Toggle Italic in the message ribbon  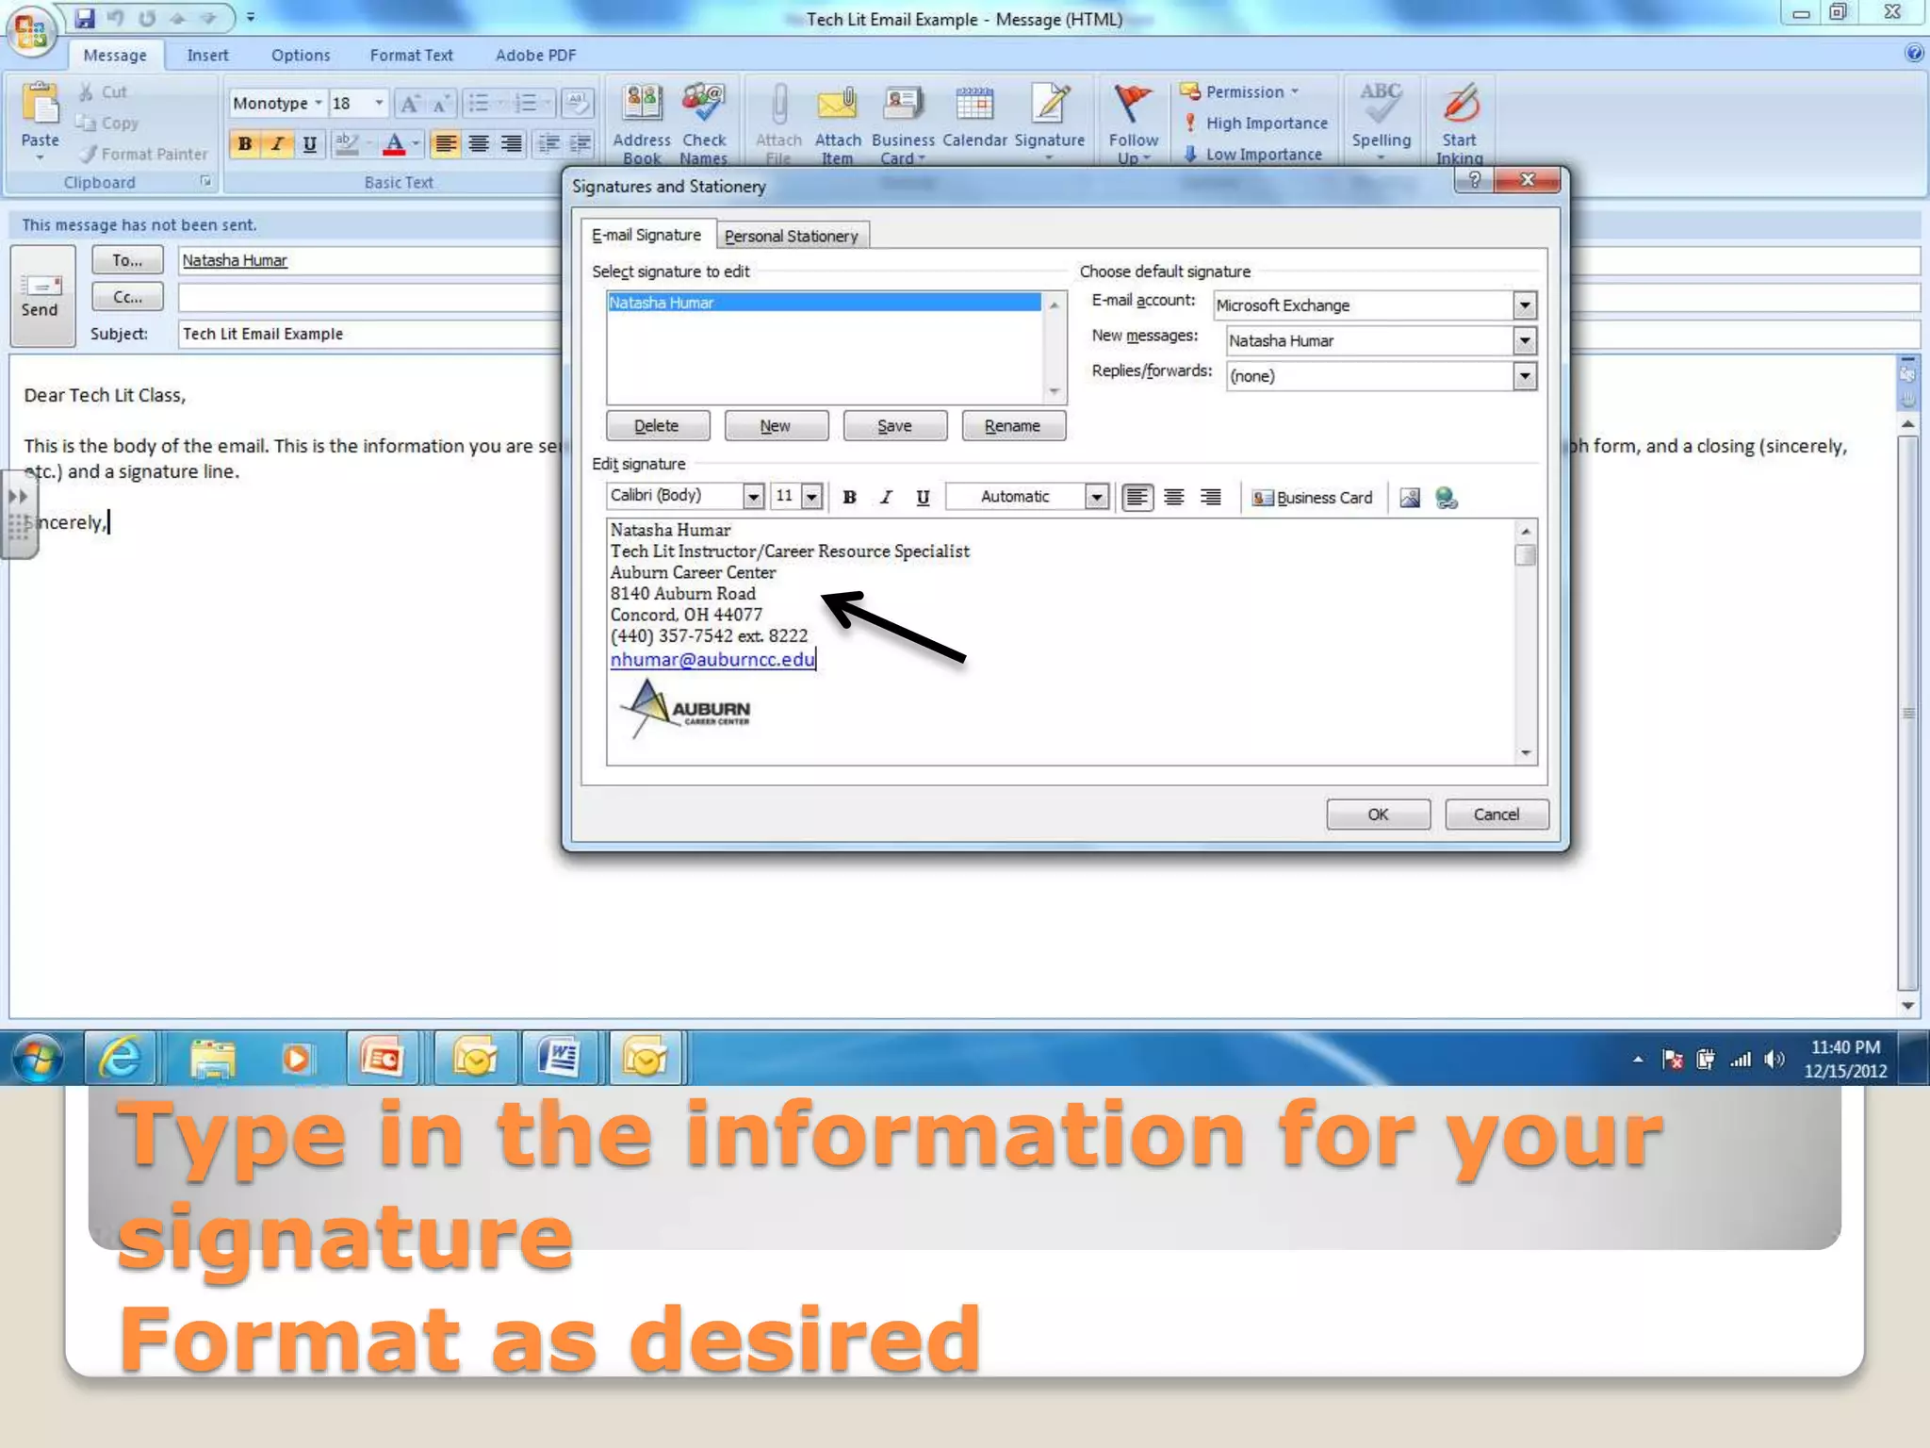tap(277, 144)
